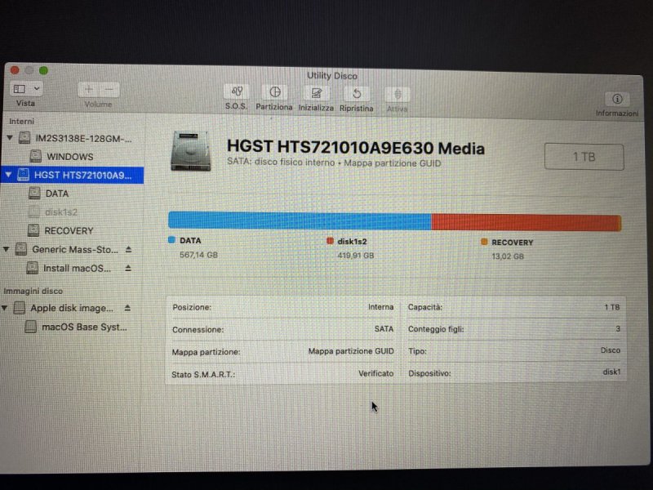Click the Stato S.M.A.R.T. Verificato value

pyautogui.click(x=375, y=373)
